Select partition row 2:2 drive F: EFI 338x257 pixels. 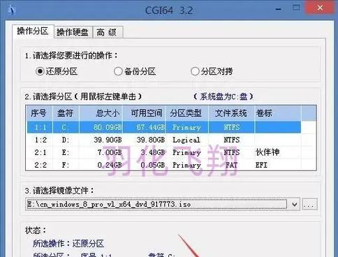coord(164,165)
